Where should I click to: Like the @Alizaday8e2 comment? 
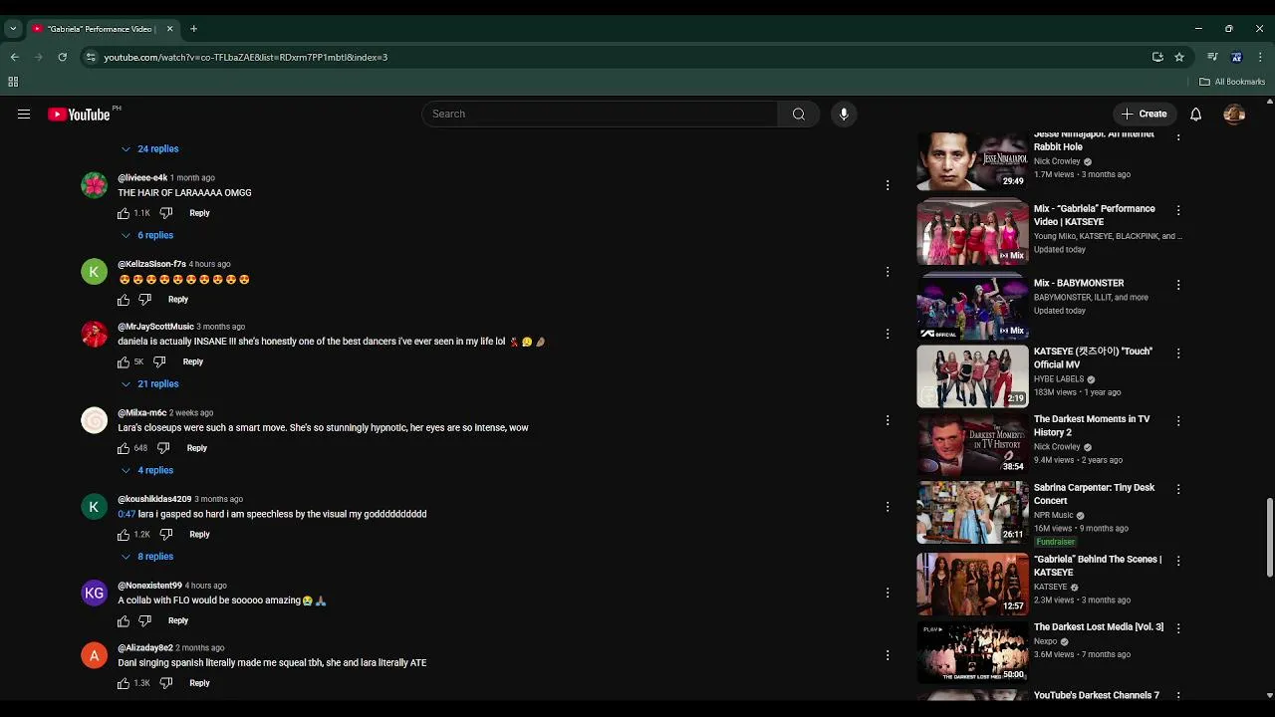[124, 683]
